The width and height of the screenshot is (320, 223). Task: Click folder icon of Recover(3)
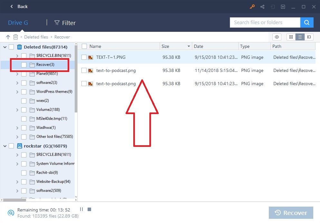pos(32,65)
